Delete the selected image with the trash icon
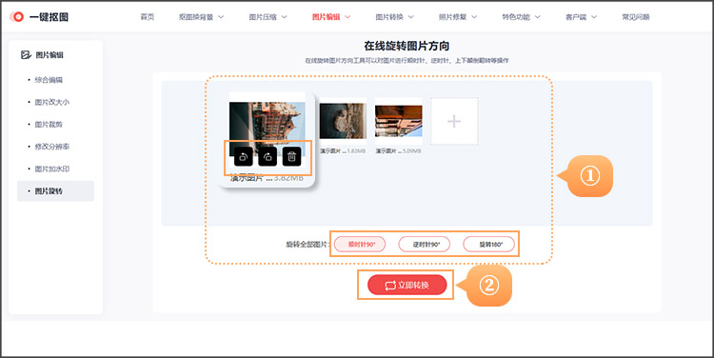714x358 pixels. click(292, 157)
